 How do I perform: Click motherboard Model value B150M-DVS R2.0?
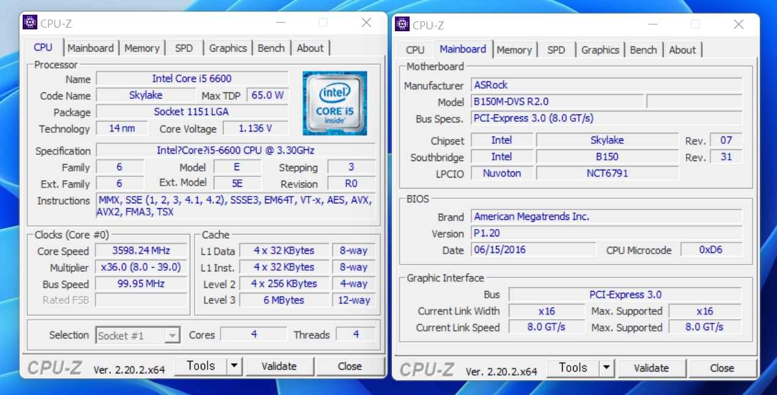tap(557, 101)
